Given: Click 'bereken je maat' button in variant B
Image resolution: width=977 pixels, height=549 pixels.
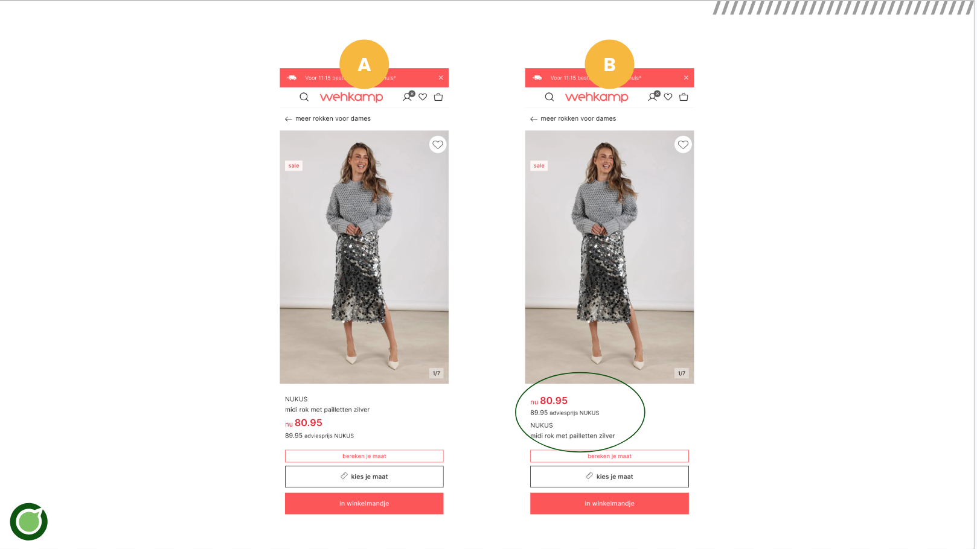Looking at the screenshot, I should pyautogui.click(x=609, y=456).
